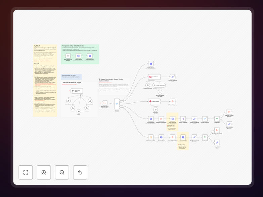Select the Split Out Companies node

pyautogui.click(x=183, y=119)
